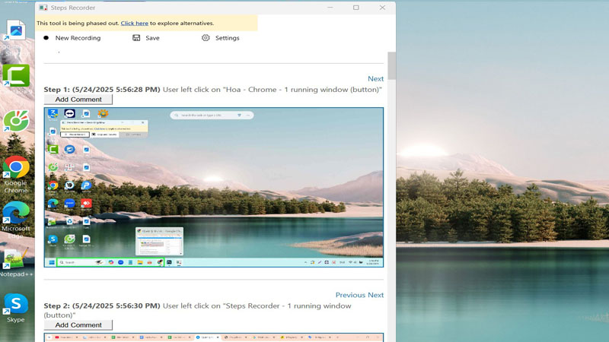This screenshot has height=342, width=609.
Task: Open Google Chrome from the desktop
Action: coord(16,167)
